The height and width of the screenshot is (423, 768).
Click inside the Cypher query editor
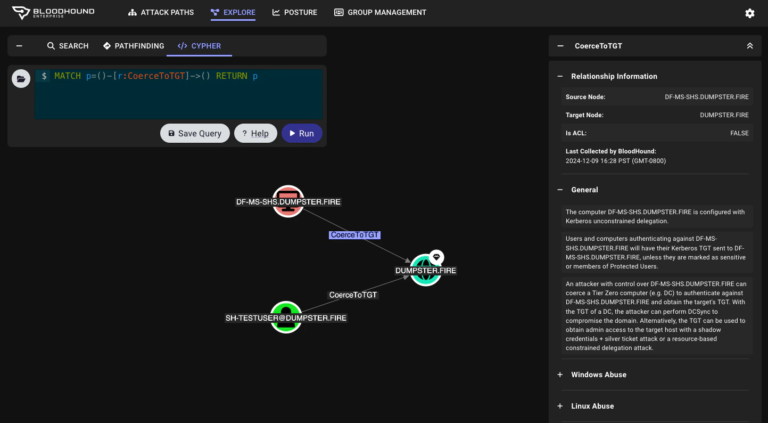click(x=179, y=94)
